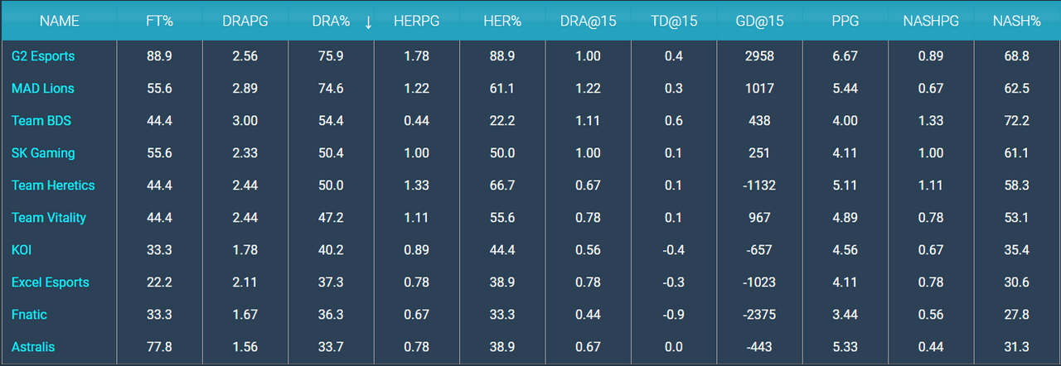
Task: Go to Fnatic team page
Action: coord(29,315)
